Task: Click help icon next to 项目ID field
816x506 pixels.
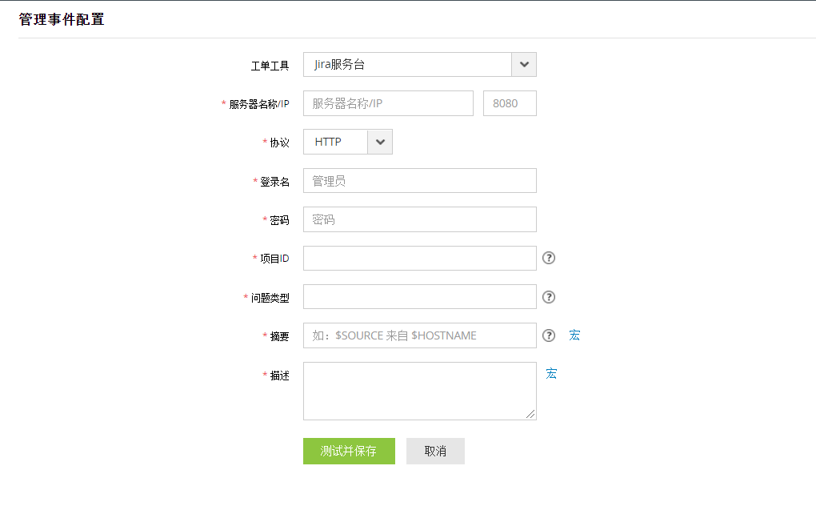Action: [x=549, y=258]
